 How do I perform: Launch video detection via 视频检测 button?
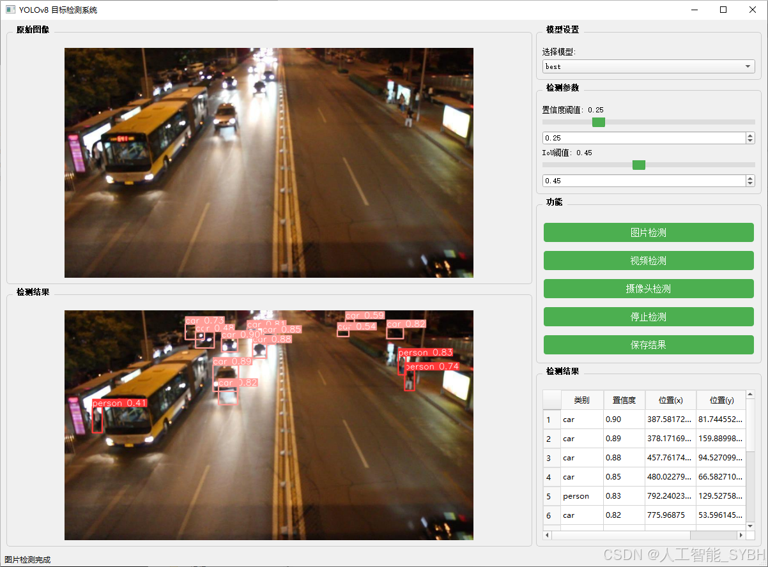pos(648,261)
